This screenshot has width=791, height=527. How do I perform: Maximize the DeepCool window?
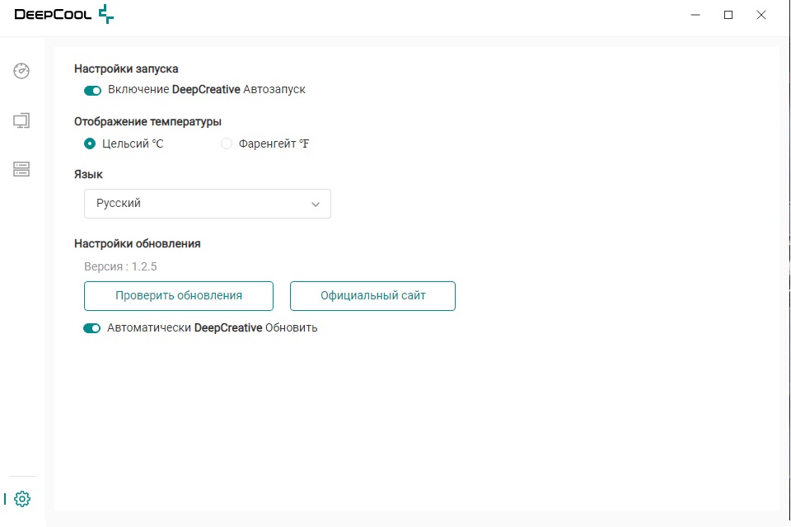[728, 15]
